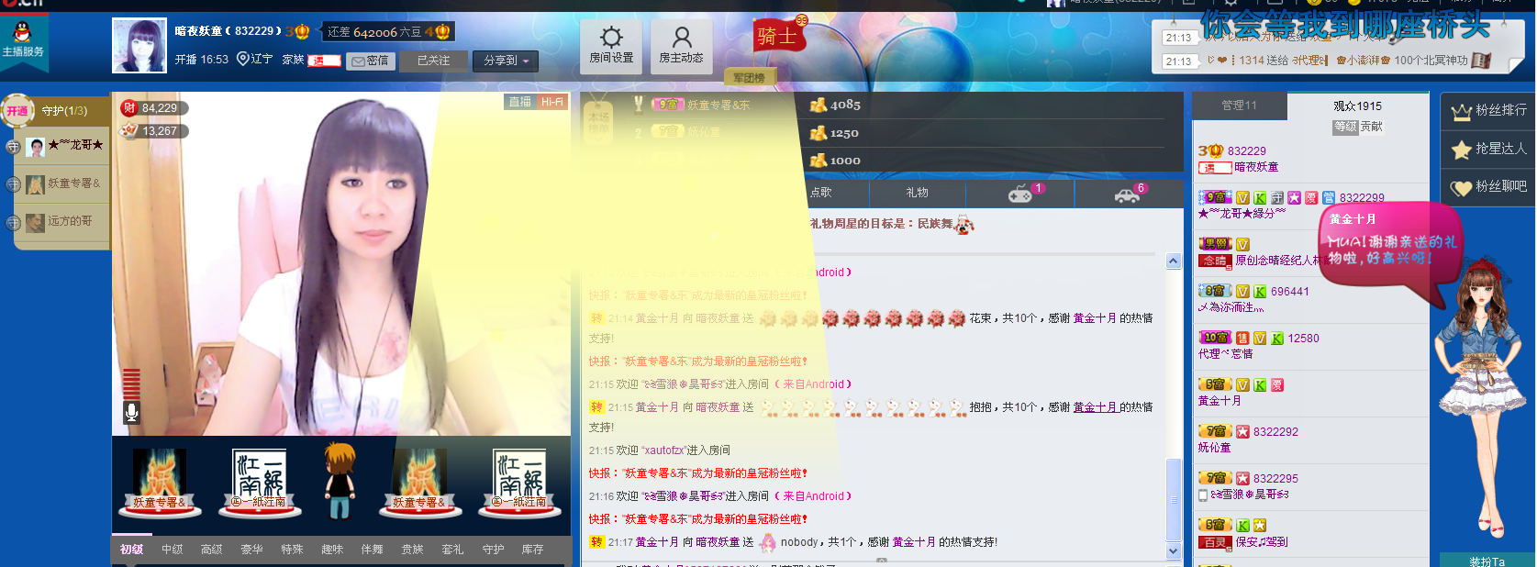Open 抢星达人 star icon

click(1462, 149)
